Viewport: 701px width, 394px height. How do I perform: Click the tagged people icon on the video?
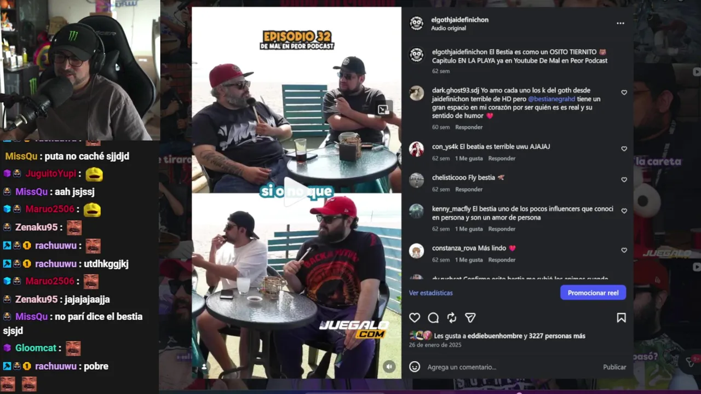pos(204,367)
